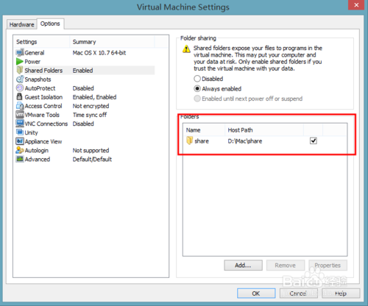Viewport: 368px width, 306px height.
Task: Click the 'share' folder name text
Action: tap(202, 141)
